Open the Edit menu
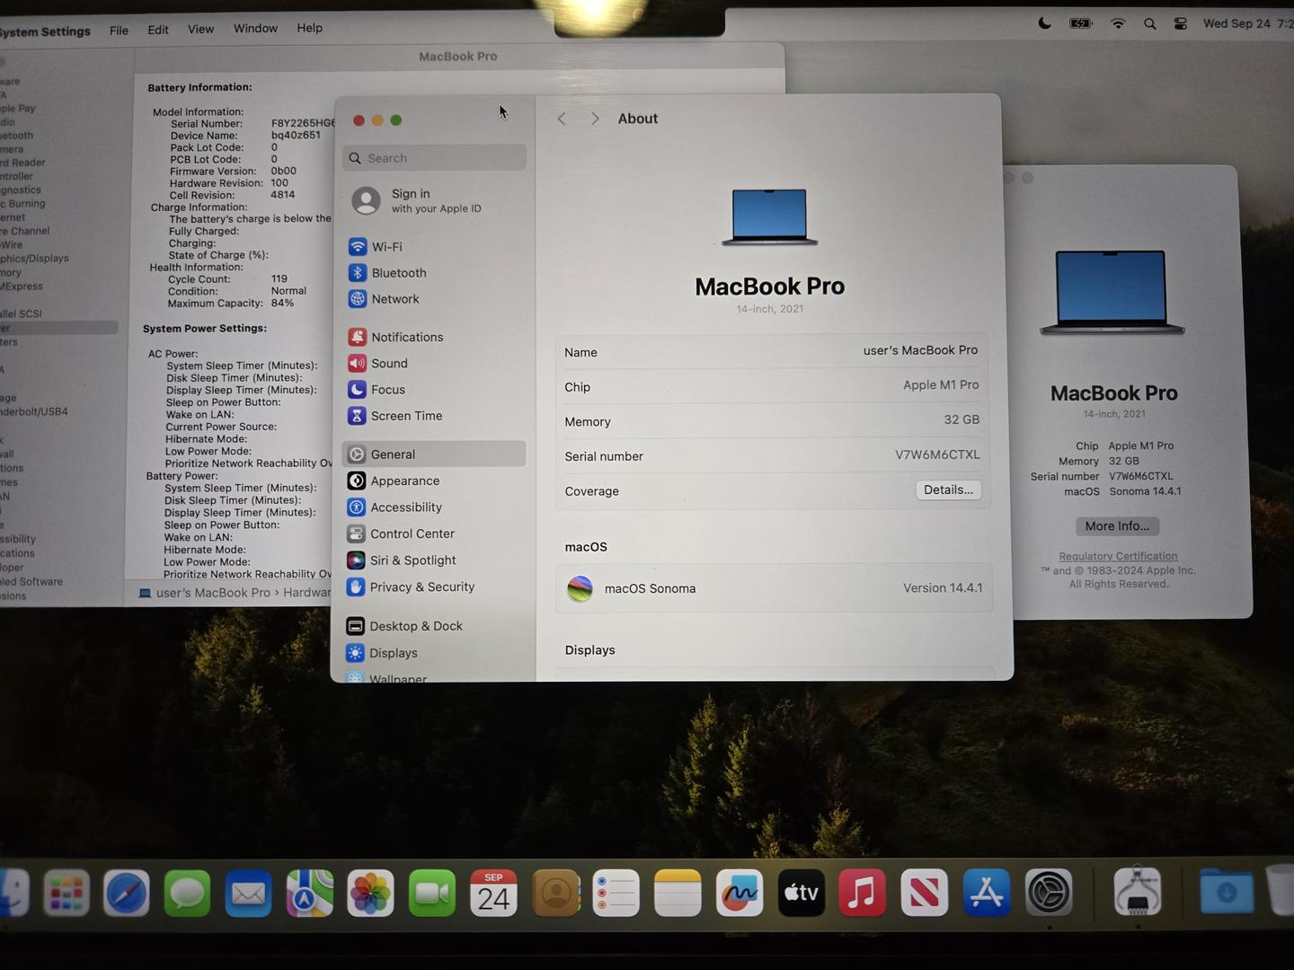Viewport: 1294px width, 970px height. (x=158, y=30)
